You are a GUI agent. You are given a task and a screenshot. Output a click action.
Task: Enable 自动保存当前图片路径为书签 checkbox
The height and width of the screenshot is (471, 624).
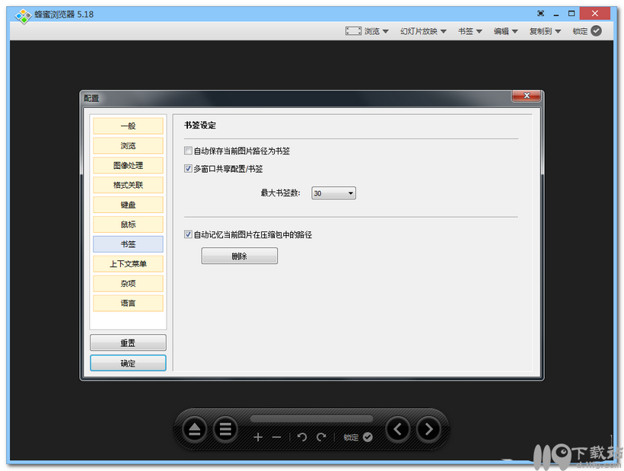(x=186, y=151)
